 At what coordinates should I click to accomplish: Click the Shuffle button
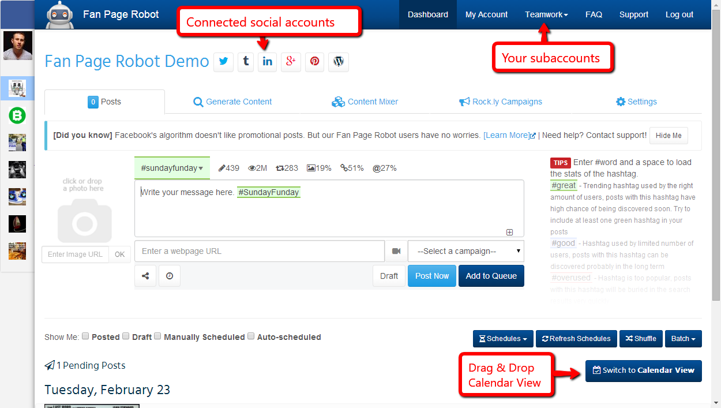click(x=641, y=339)
